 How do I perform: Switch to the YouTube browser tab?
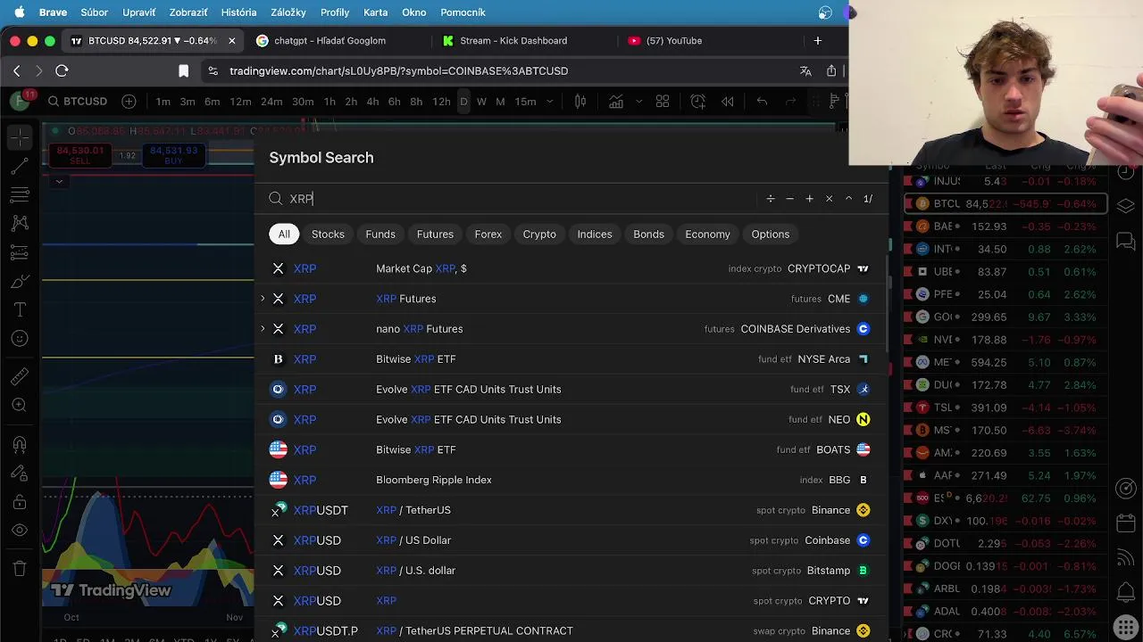[665, 41]
